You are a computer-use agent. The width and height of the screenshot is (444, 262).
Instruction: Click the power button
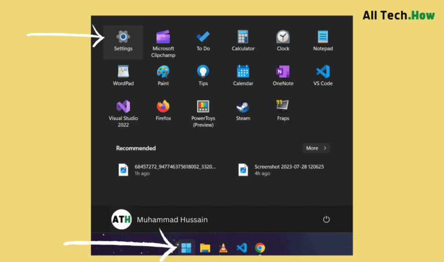coord(326,219)
